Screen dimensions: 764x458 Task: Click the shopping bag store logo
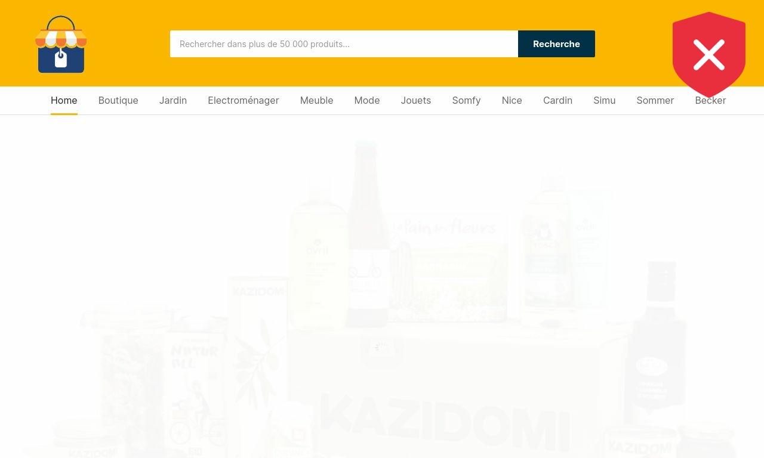tap(61, 44)
